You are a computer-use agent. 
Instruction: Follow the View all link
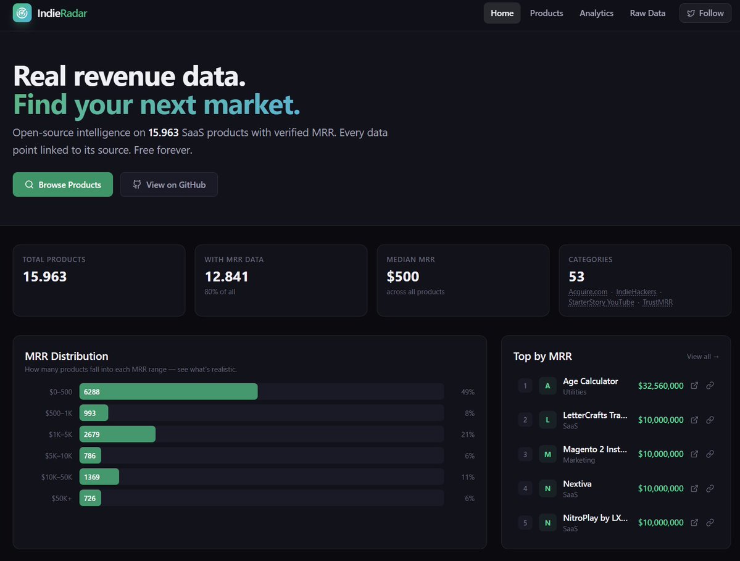tap(703, 357)
